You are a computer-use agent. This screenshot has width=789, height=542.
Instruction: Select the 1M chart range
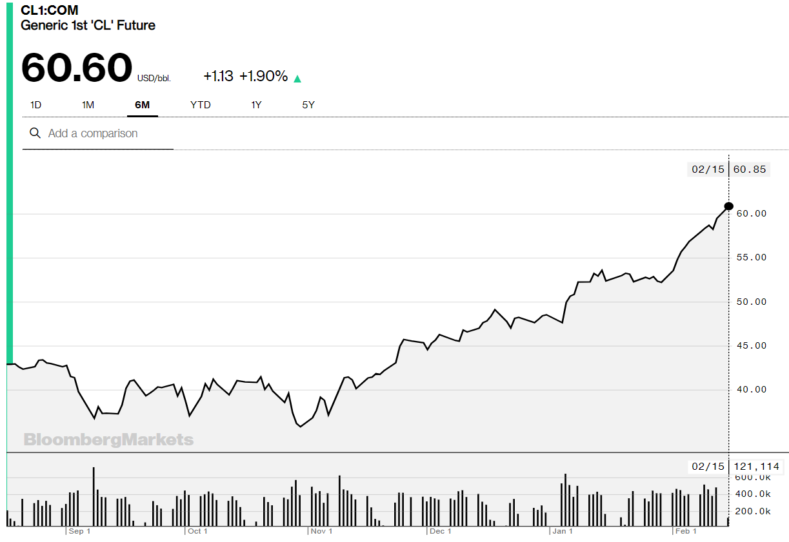pos(88,105)
